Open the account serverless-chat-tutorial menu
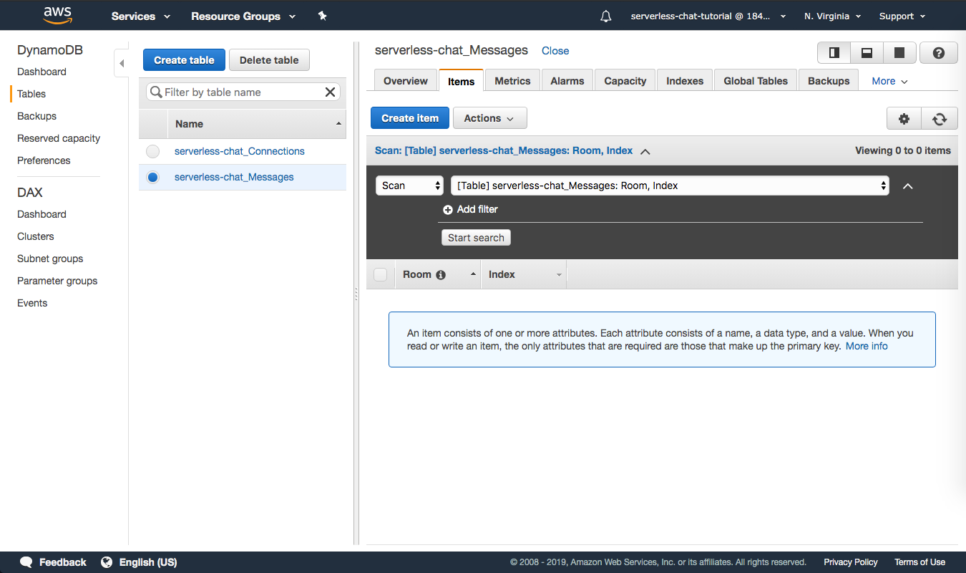Image resolution: width=966 pixels, height=573 pixels. [708, 16]
